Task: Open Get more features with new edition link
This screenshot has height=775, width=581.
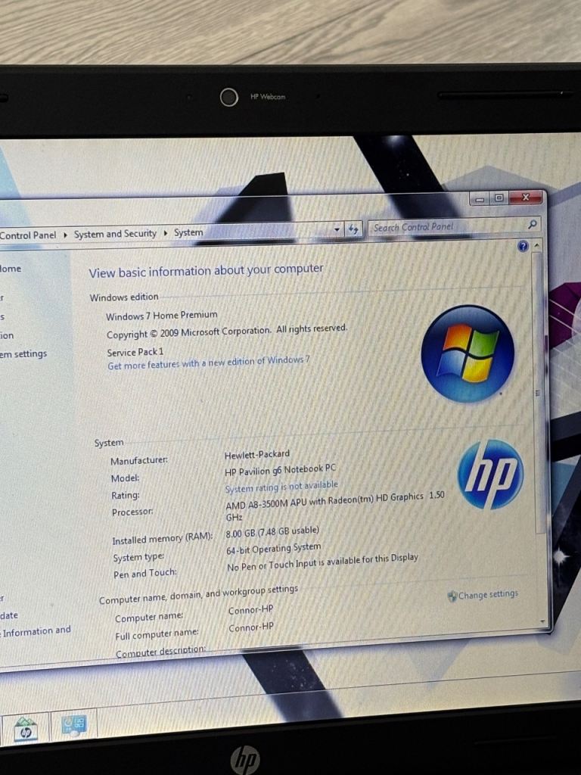Action: click(208, 363)
